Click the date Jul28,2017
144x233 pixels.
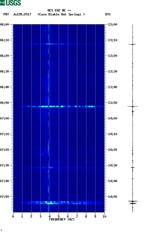pyautogui.click(x=22, y=14)
